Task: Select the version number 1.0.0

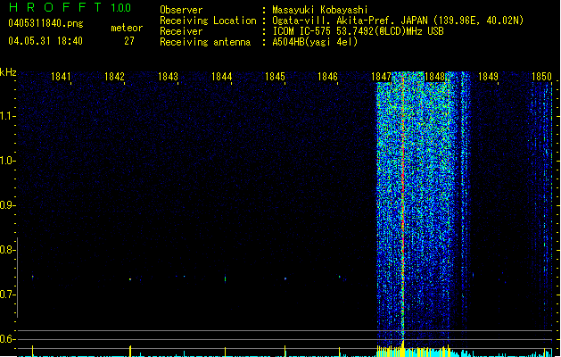Action: pyautogui.click(x=120, y=7)
